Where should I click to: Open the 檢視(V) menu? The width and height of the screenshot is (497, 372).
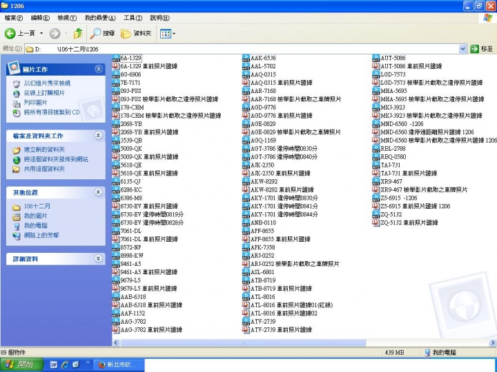tap(67, 18)
